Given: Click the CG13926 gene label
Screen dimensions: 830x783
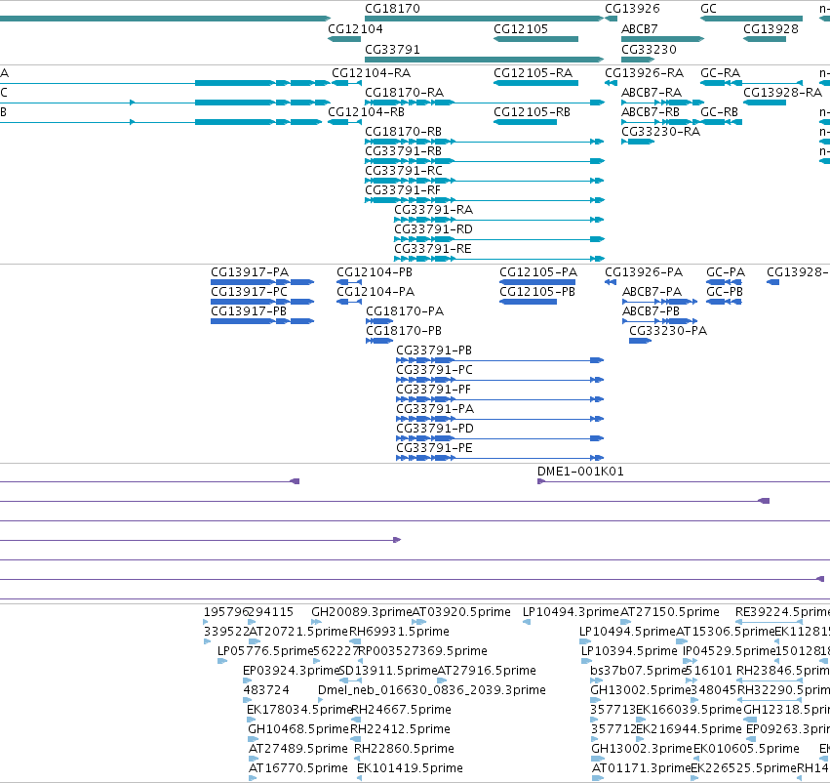Looking at the screenshot, I should (x=633, y=9).
